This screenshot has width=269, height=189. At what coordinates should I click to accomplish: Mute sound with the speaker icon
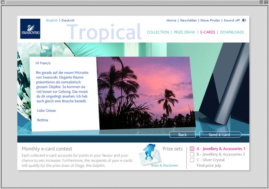[244, 20]
